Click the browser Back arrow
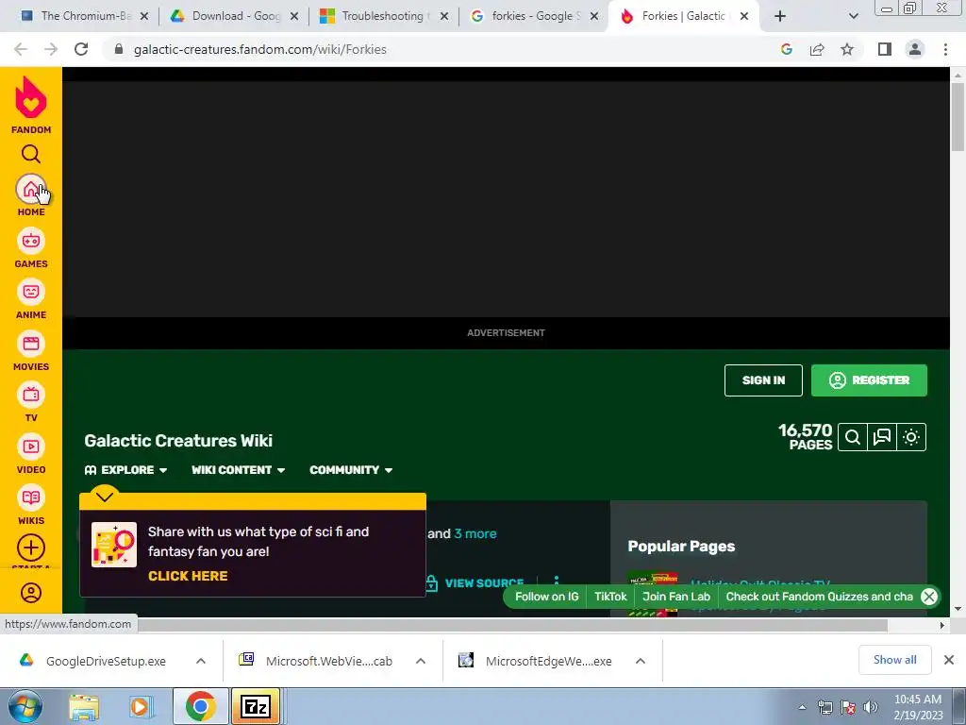The height and width of the screenshot is (725, 966). 21,49
